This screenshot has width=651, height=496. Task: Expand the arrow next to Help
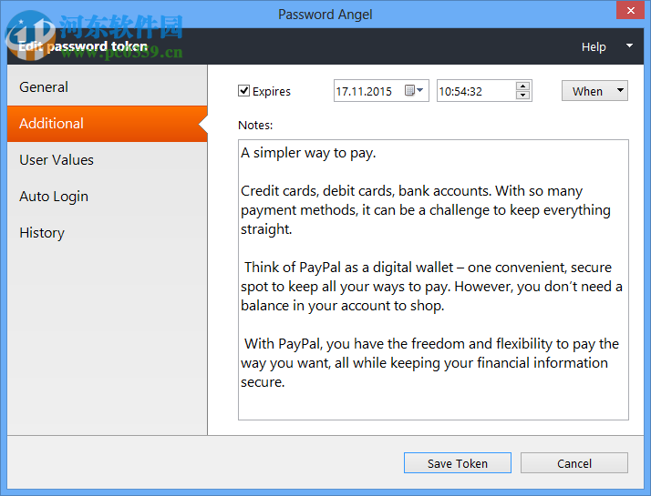coord(629,46)
